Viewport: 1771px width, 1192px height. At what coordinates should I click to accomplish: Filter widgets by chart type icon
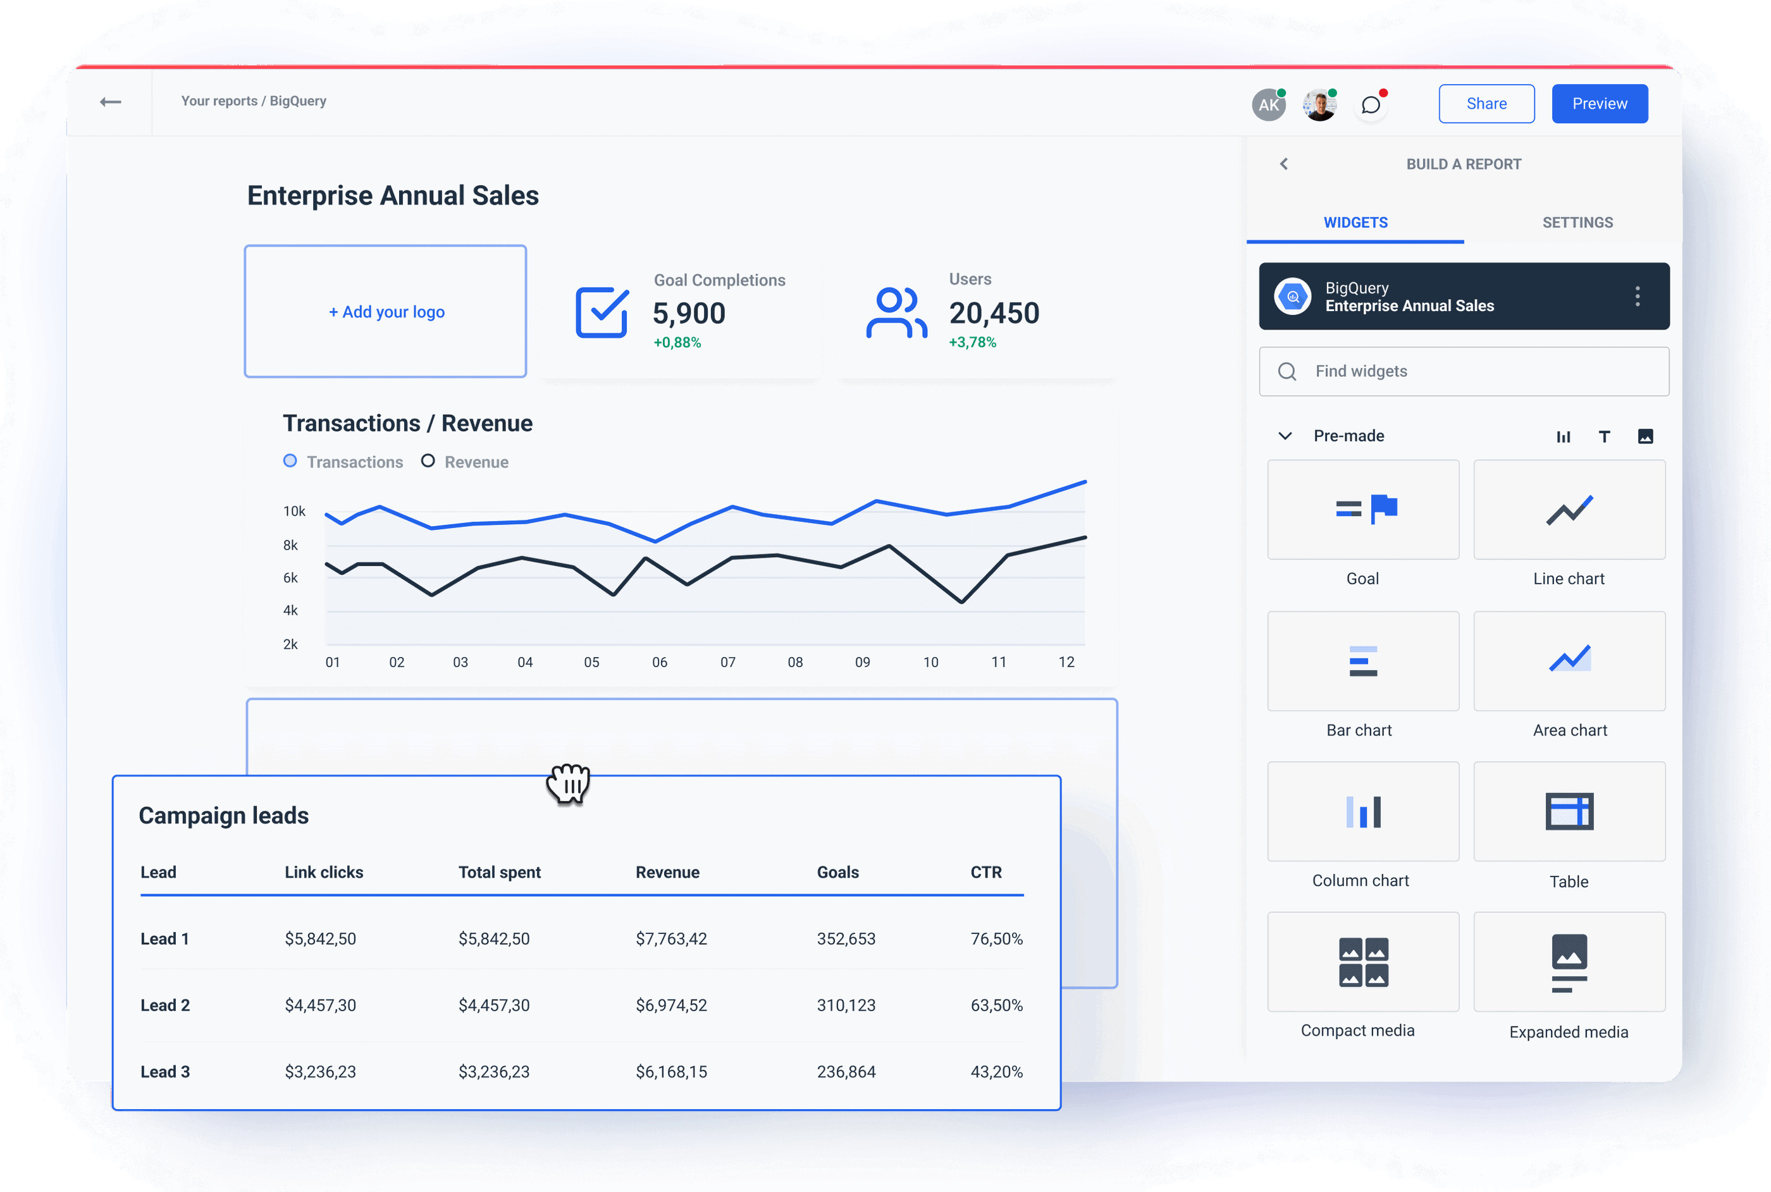(1563, 436)
